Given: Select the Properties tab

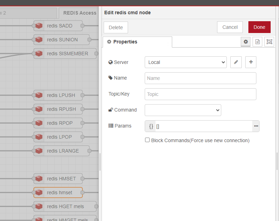Looking at the screenshot, I should [137, 42].
